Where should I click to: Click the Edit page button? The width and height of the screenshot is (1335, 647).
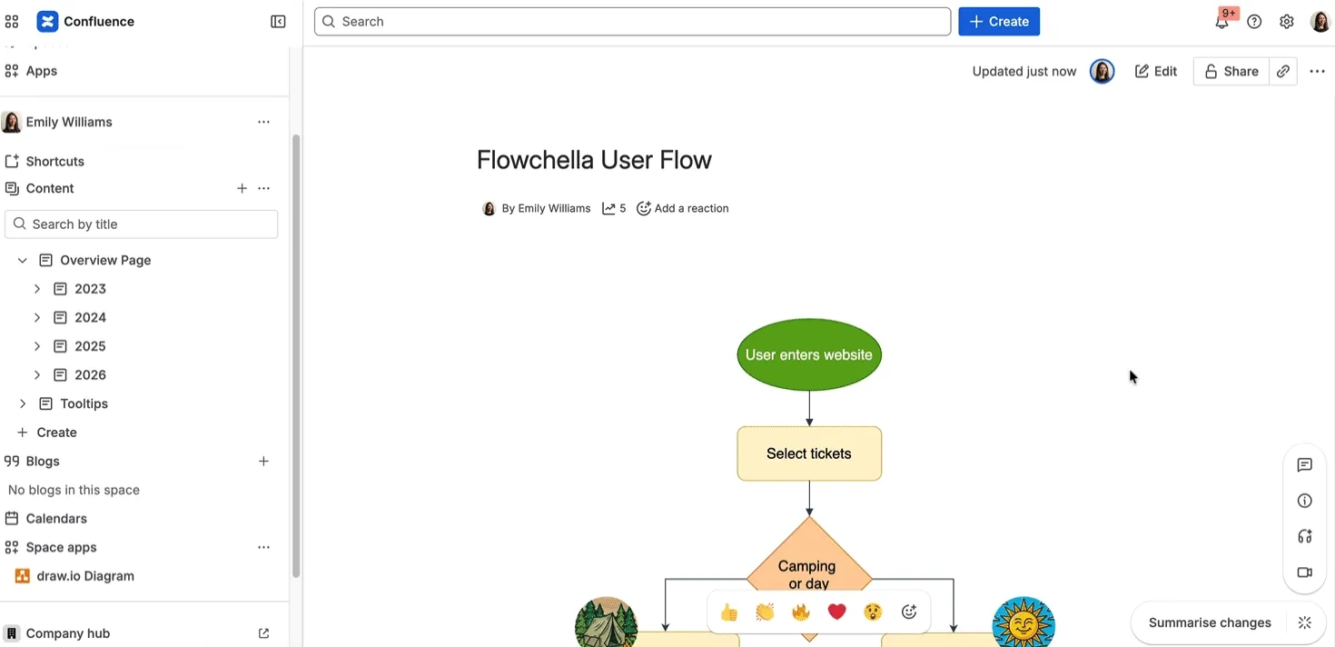point(1156,72)
